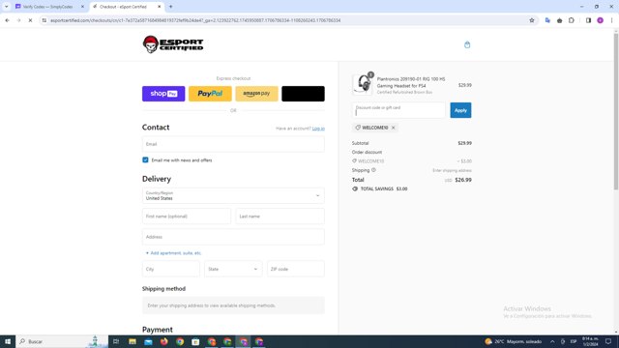Click the page vertical scrollbar

(x=616, y=112)
